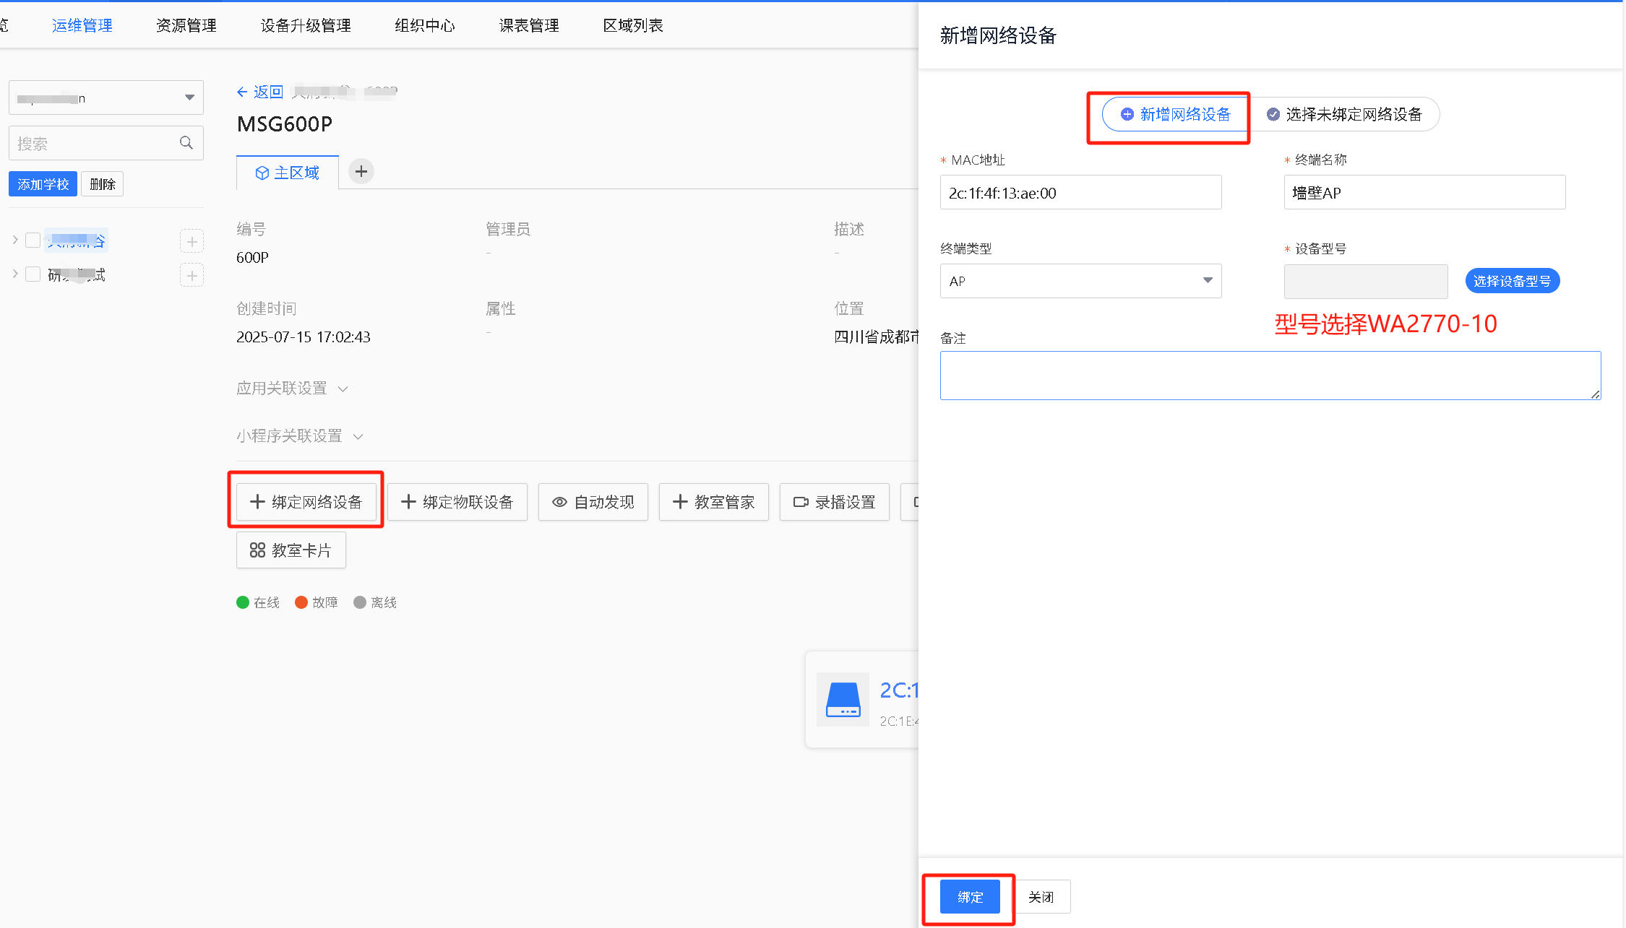Open 资源管理 menu

tap(186, 25)
